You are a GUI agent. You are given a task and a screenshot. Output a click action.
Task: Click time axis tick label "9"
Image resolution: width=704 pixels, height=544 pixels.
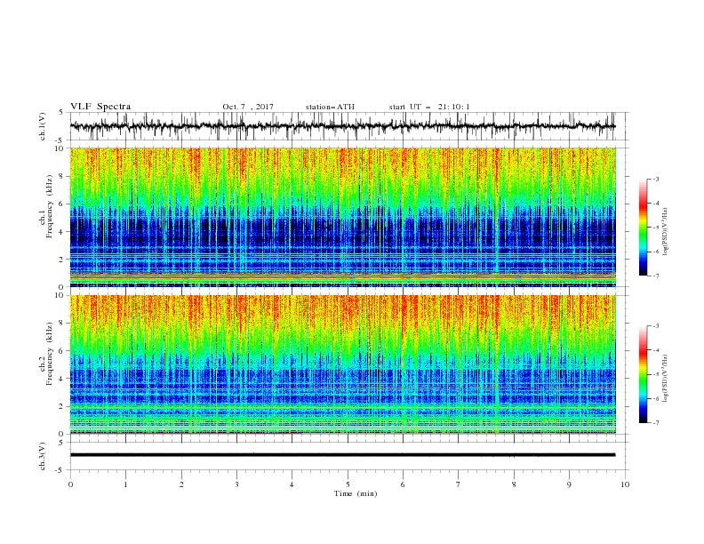coord(570,484)
